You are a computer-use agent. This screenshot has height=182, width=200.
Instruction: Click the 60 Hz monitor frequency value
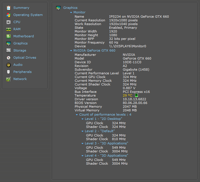click(114, 42)
